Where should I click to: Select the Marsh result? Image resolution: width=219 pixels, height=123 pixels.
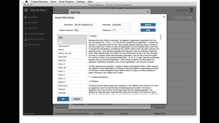71,50
